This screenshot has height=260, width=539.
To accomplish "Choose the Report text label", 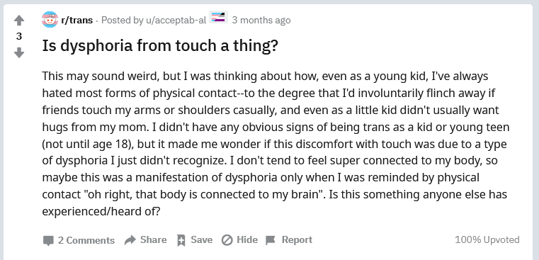I will (297, 239).
